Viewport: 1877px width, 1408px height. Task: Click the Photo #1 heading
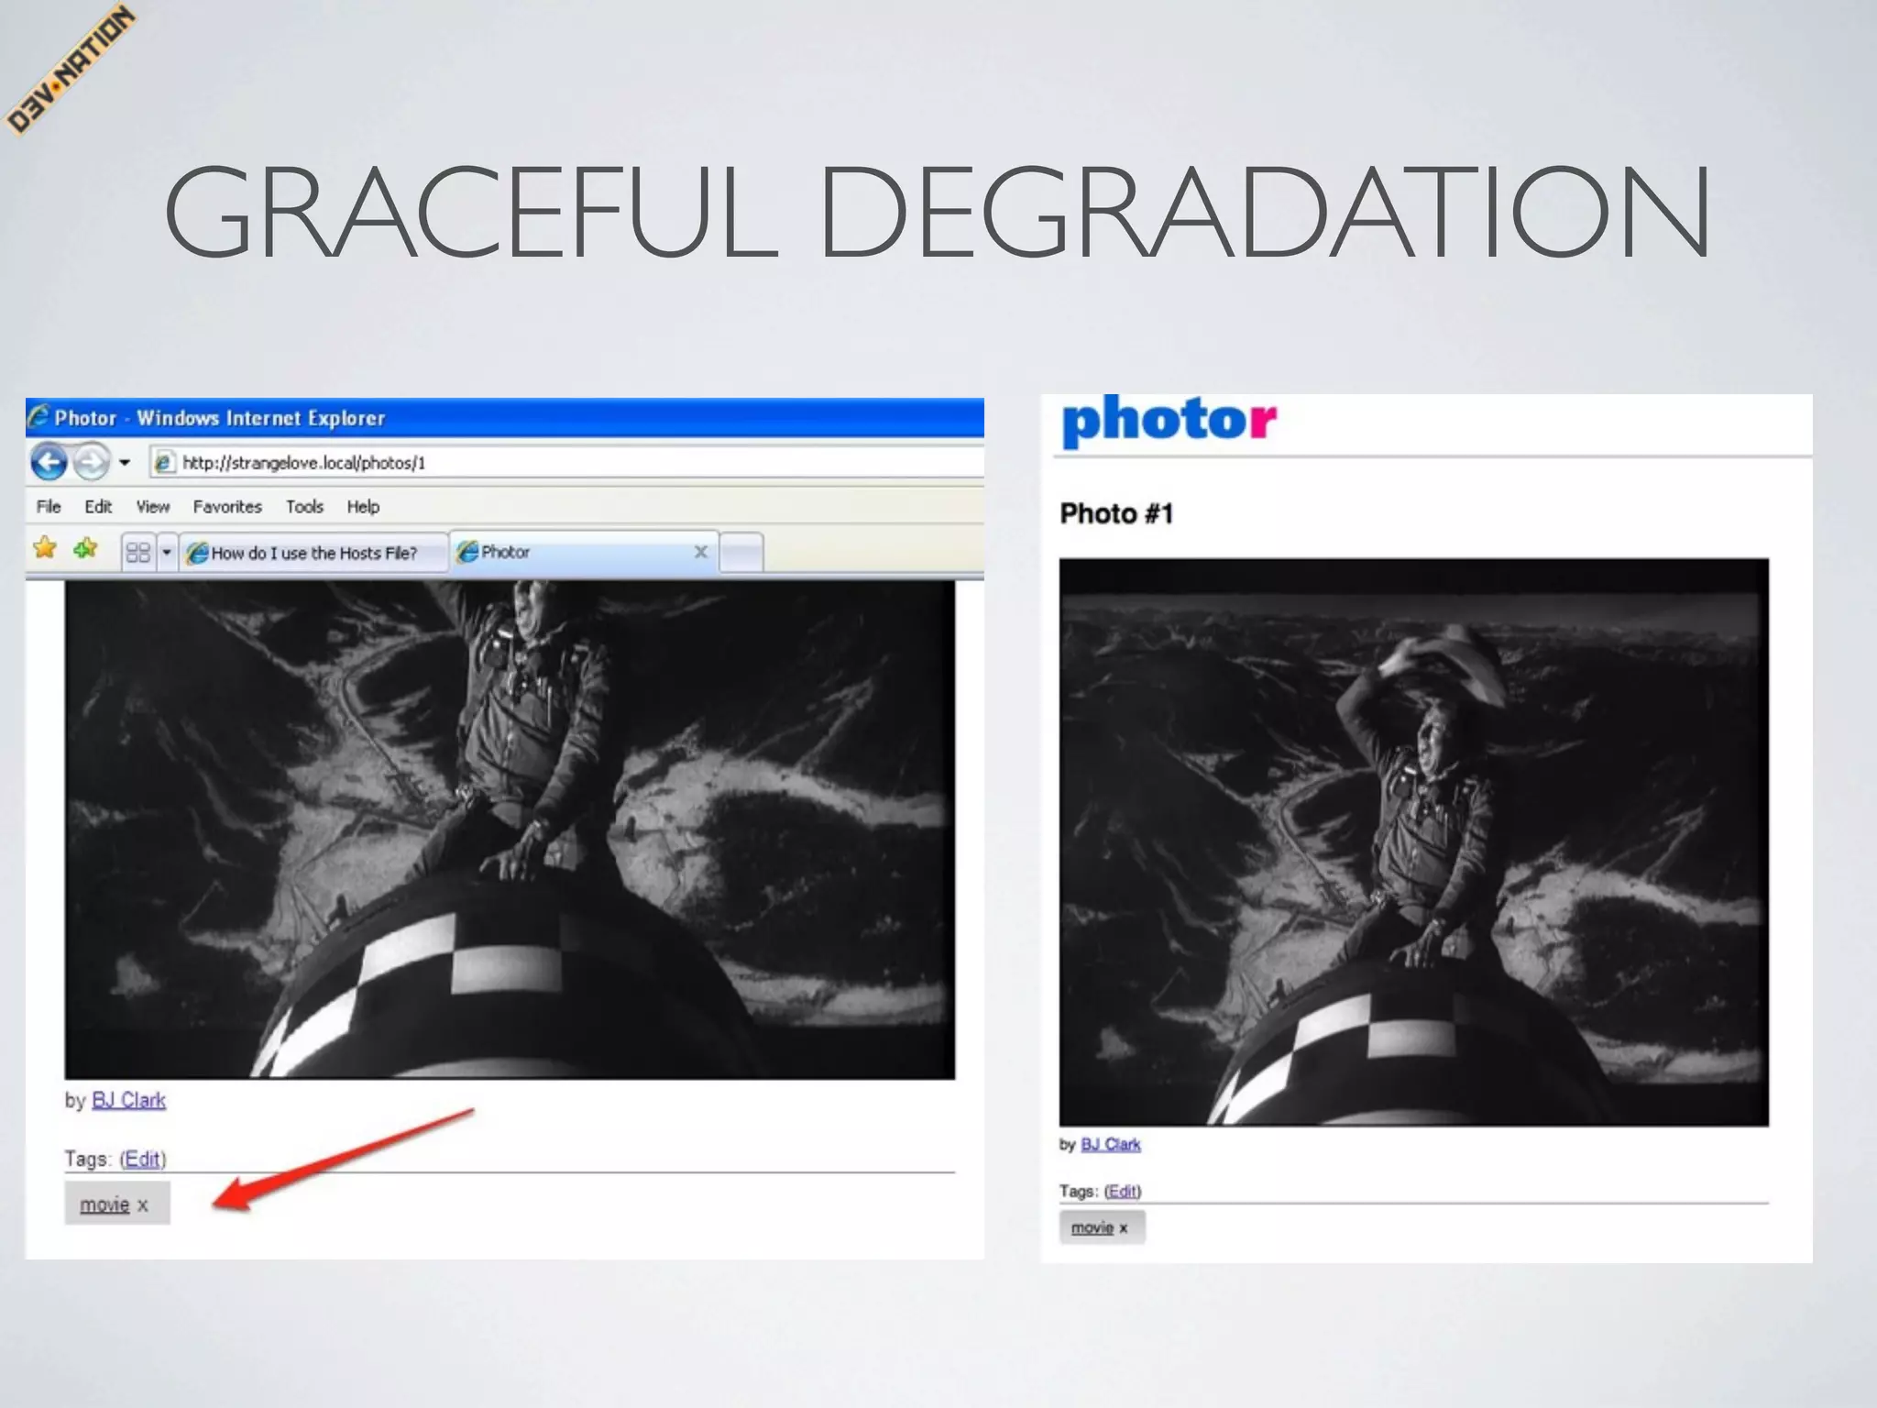point(1116,513)
